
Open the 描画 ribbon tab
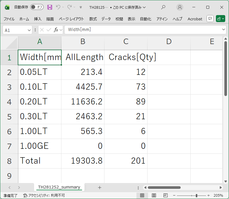tap(50, 19)
